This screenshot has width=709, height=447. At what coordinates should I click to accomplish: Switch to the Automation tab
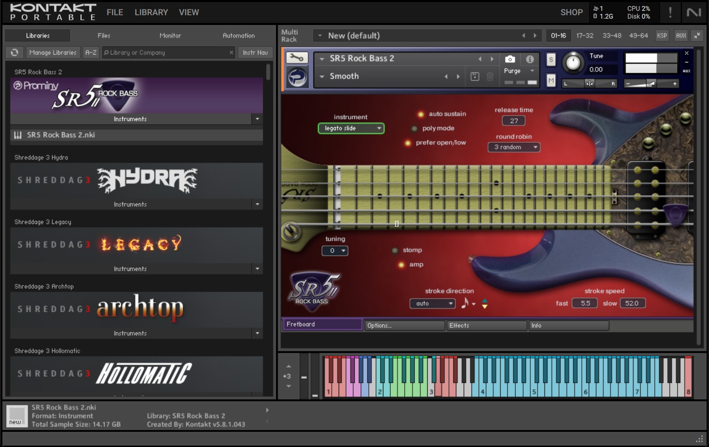point(239,35)
